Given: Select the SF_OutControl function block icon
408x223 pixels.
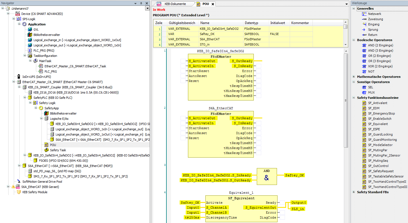Looking at the screenshot, I should 364,166.
